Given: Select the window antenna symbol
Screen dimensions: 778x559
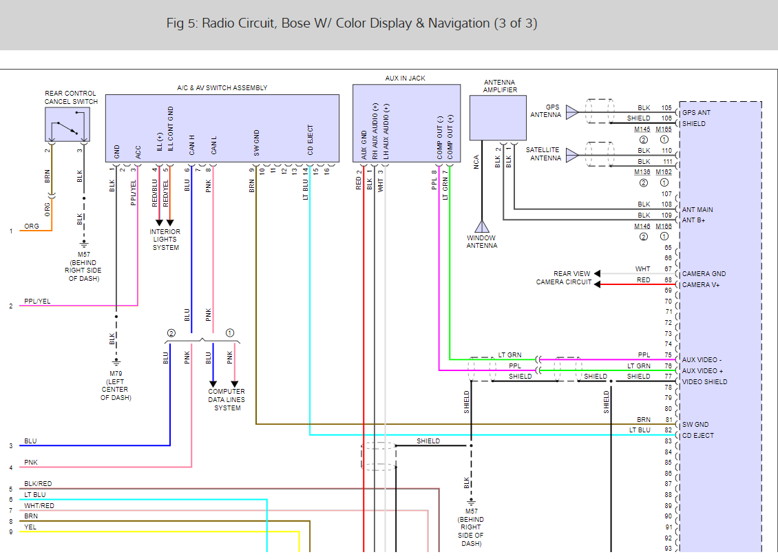Looking at the screenshot, I should coord(483,225).
